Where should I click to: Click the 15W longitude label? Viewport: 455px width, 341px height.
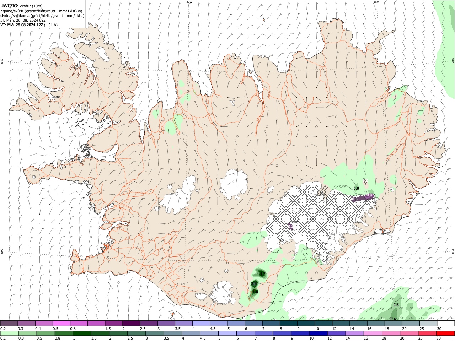pyautogui.click(x=376, y=2)
